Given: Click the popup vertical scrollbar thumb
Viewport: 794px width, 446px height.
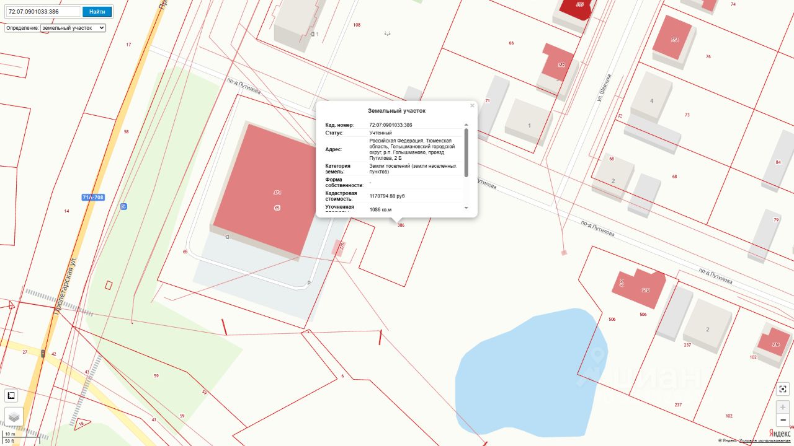Looking at the screenshot, I should coord(466,152).
